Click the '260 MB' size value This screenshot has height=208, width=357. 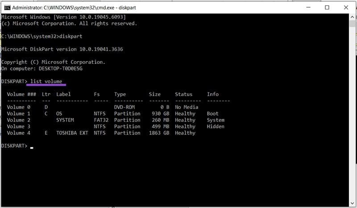(161, 120)
